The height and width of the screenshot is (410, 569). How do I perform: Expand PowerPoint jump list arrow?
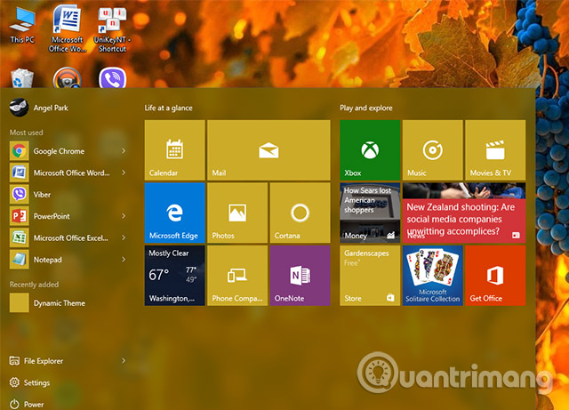[x=124, y=216]
